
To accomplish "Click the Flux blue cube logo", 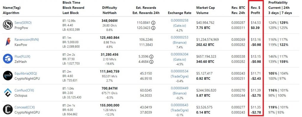I will [8, 59].
